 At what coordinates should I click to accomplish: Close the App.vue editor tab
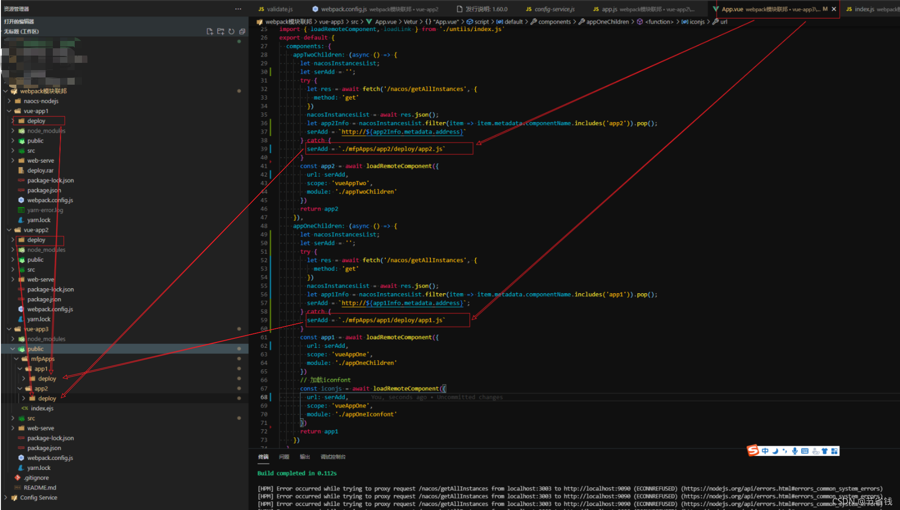pos(834,9)
